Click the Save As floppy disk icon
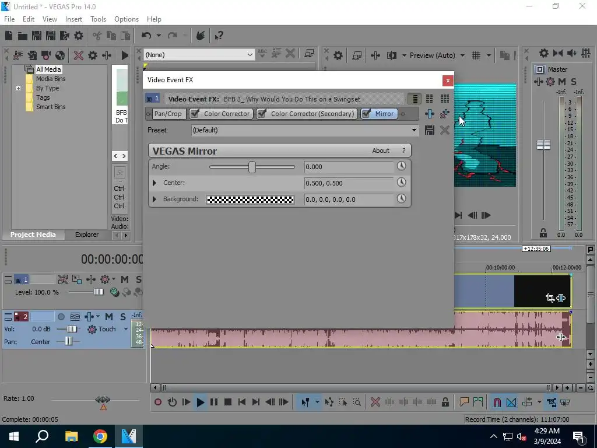 (x=51, y=36)
